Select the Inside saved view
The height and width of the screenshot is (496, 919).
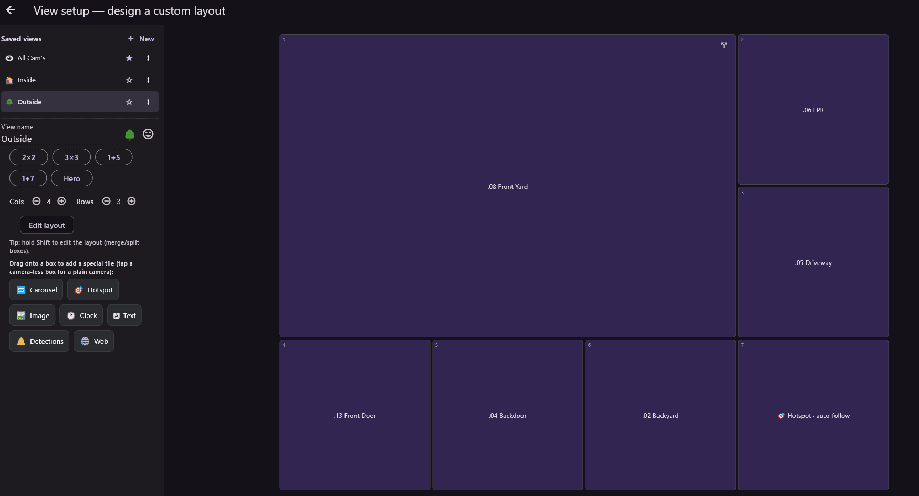pos(79,80)
